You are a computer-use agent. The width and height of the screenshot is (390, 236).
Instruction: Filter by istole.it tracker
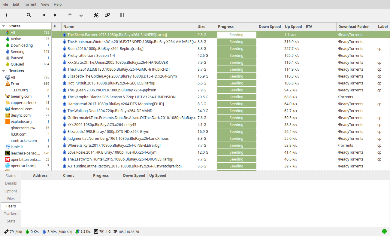26,147
